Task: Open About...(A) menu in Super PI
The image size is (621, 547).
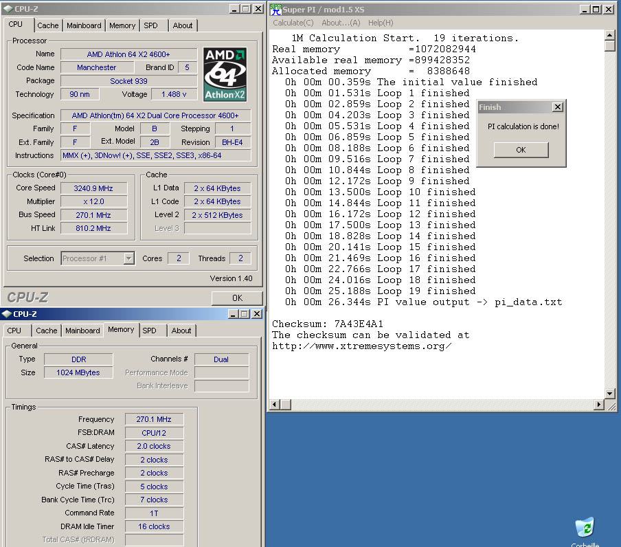Action: point(341,23)
